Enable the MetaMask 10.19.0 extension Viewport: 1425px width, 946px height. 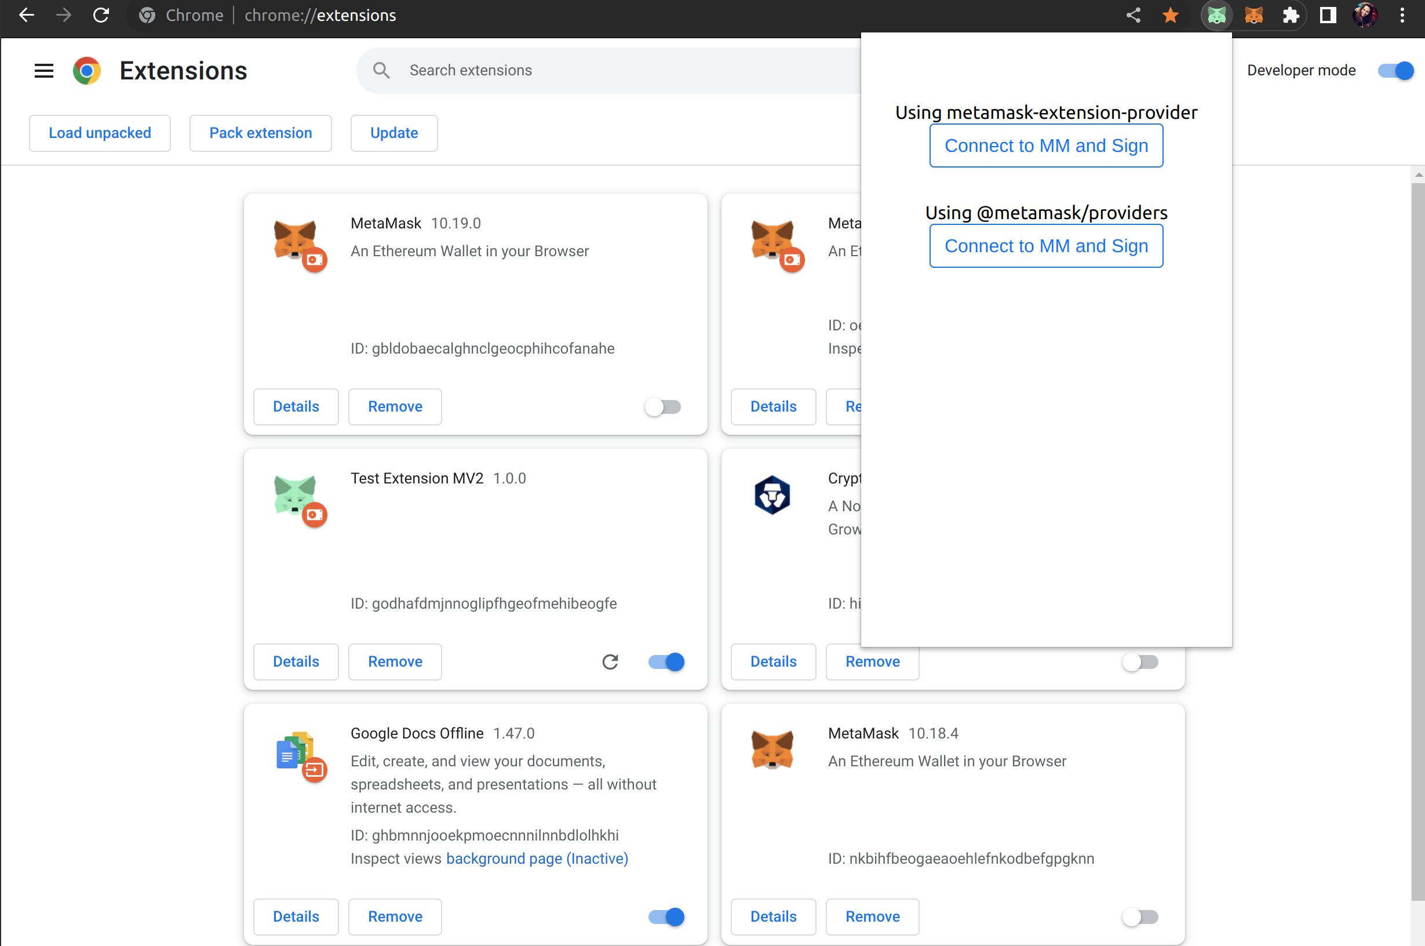pos(662,407)
